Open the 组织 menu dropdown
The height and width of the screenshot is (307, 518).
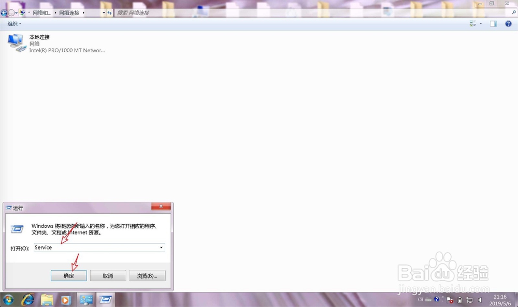point(14,23)
